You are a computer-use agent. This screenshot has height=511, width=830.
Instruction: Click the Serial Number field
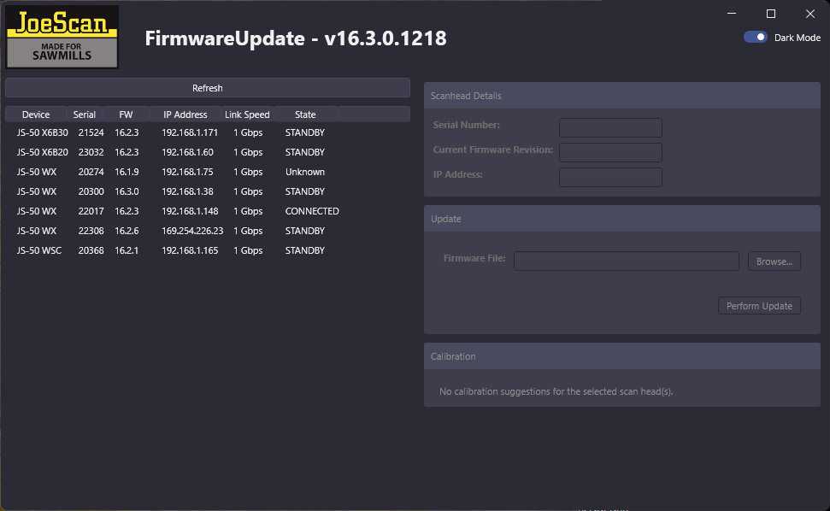pos(610,127)
